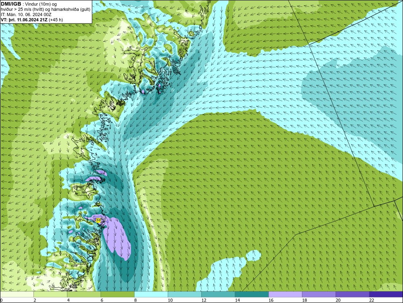Click the '(+45 h)' forecast offset text

tap(56, 19)
